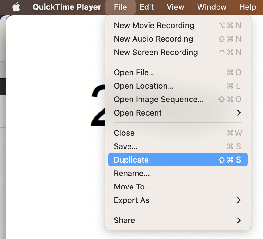Open an Image Sequence
This screenshot has height=239, width=263.
[x=159, y=99]
